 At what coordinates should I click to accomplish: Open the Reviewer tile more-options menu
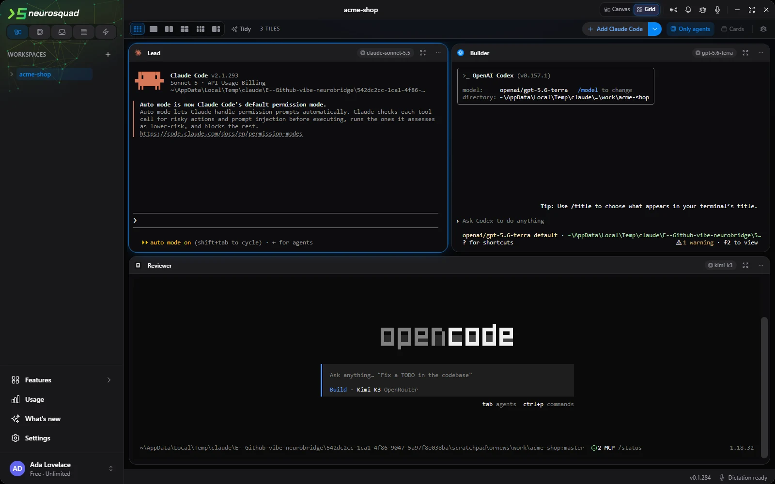click(x=761, y=265)
